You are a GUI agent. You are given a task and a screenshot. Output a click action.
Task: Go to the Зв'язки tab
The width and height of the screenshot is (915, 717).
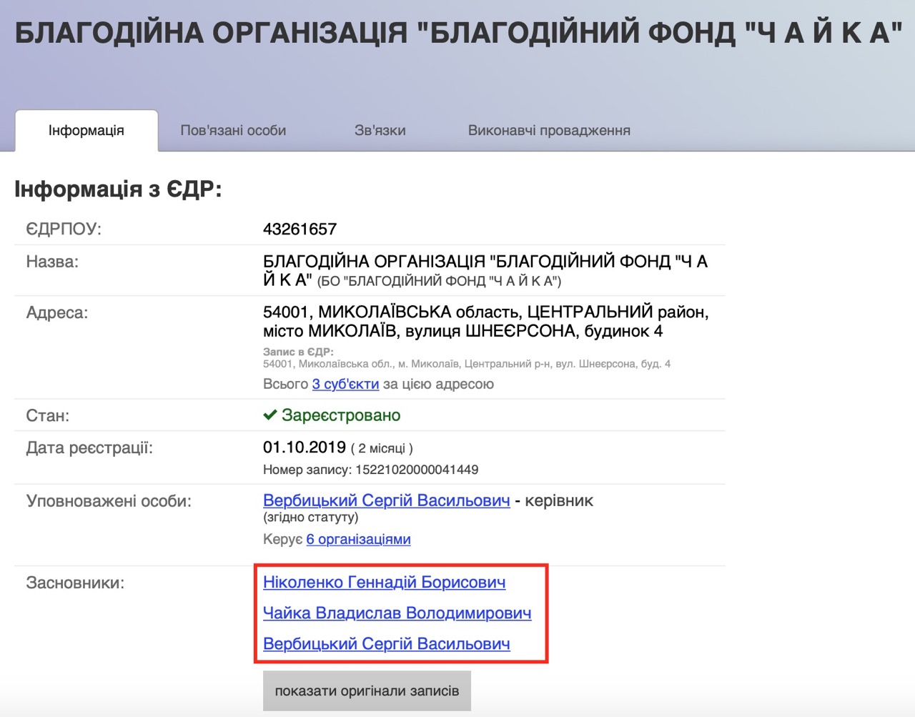(380, 131)
